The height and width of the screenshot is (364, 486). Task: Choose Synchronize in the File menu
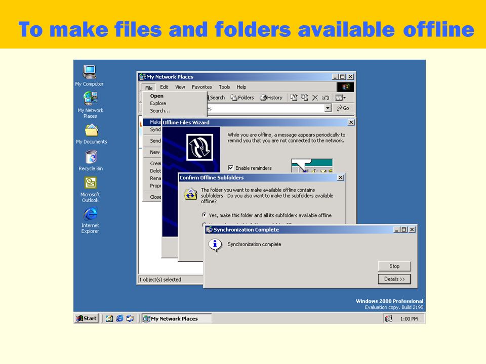(x=152, y=129)
